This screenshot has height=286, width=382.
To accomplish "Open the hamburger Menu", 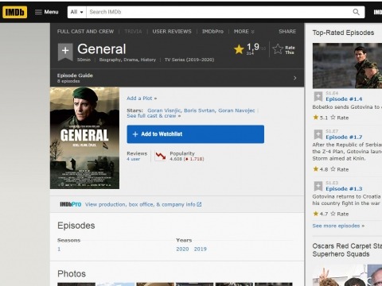I will click(x=47, y=12).
